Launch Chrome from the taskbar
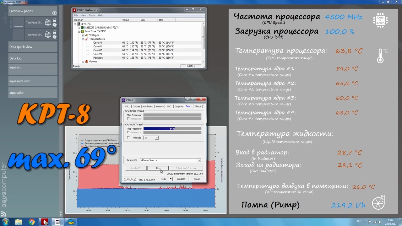This screenshot has width=402, height=226. click(31, 222)
